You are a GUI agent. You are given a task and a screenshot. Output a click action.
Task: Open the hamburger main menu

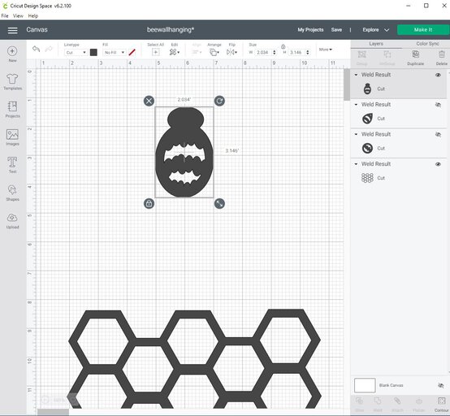point(13,30)
